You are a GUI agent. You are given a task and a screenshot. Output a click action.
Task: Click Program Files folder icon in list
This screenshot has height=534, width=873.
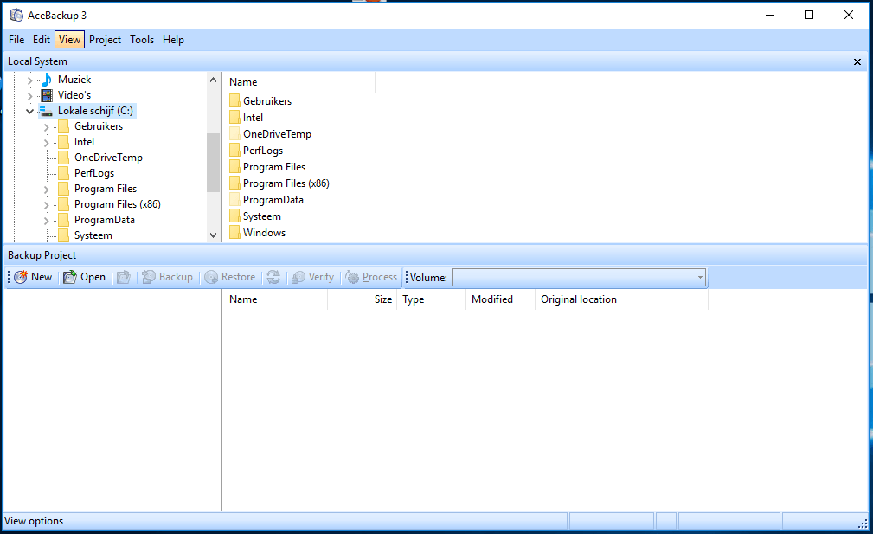(x=234, y=166)
